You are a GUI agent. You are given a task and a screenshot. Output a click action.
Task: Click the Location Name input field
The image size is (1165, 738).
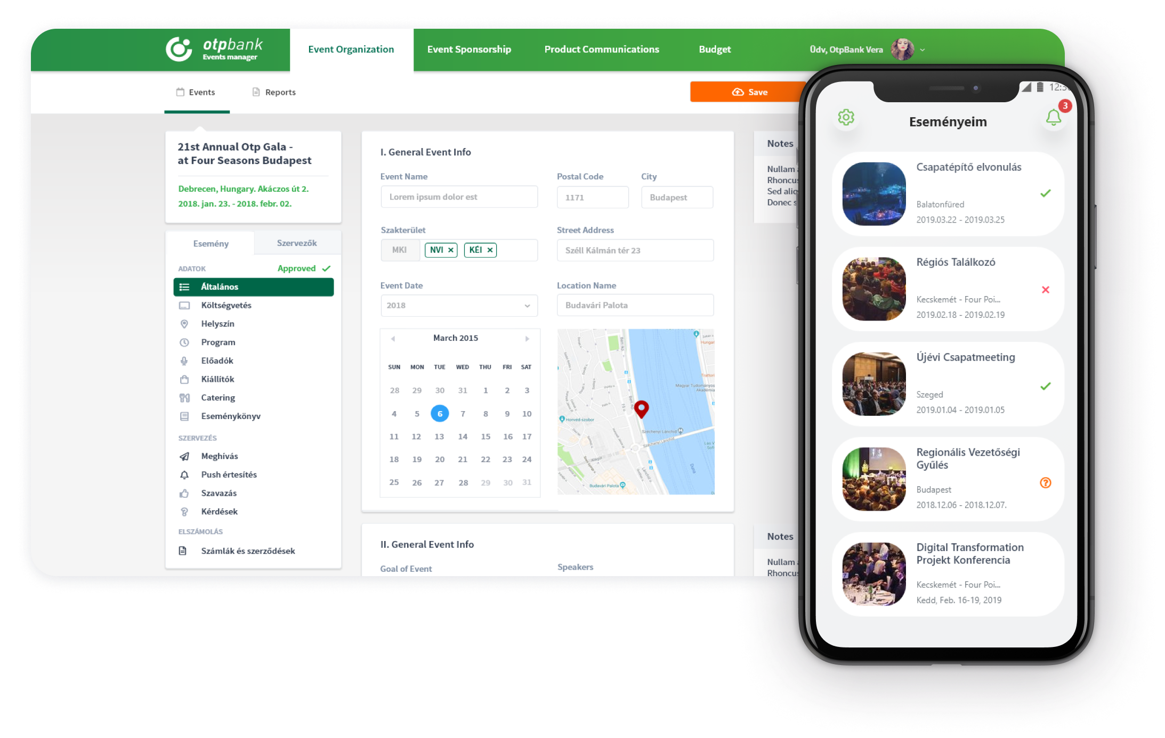click(635, 305)
